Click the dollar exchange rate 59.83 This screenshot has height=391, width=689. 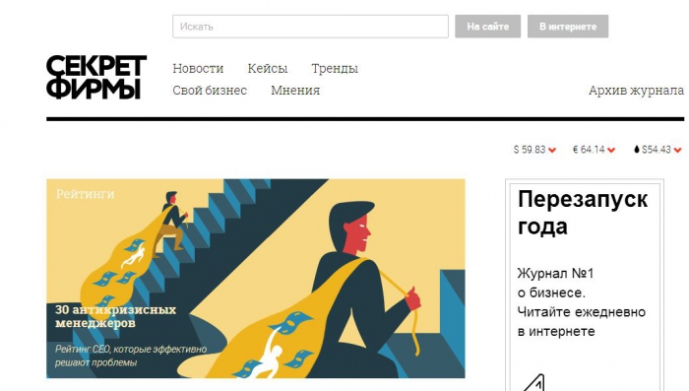530,150
